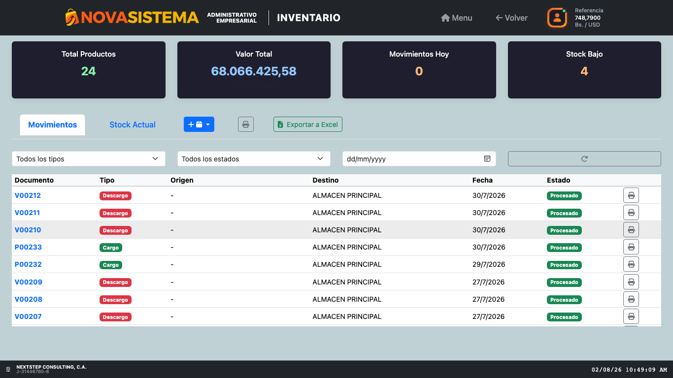
Task: Click the Fecha column header
Action: click(482, 180)
